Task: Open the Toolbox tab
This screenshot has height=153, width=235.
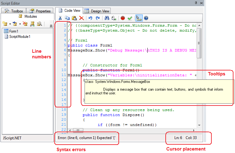Action: point(14,11)
